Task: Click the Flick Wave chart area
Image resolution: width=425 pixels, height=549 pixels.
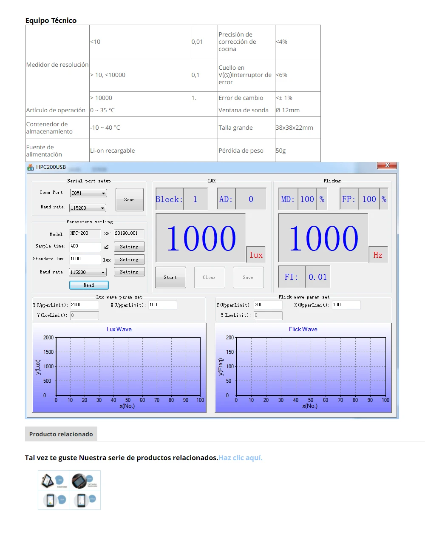Action: 303,368
